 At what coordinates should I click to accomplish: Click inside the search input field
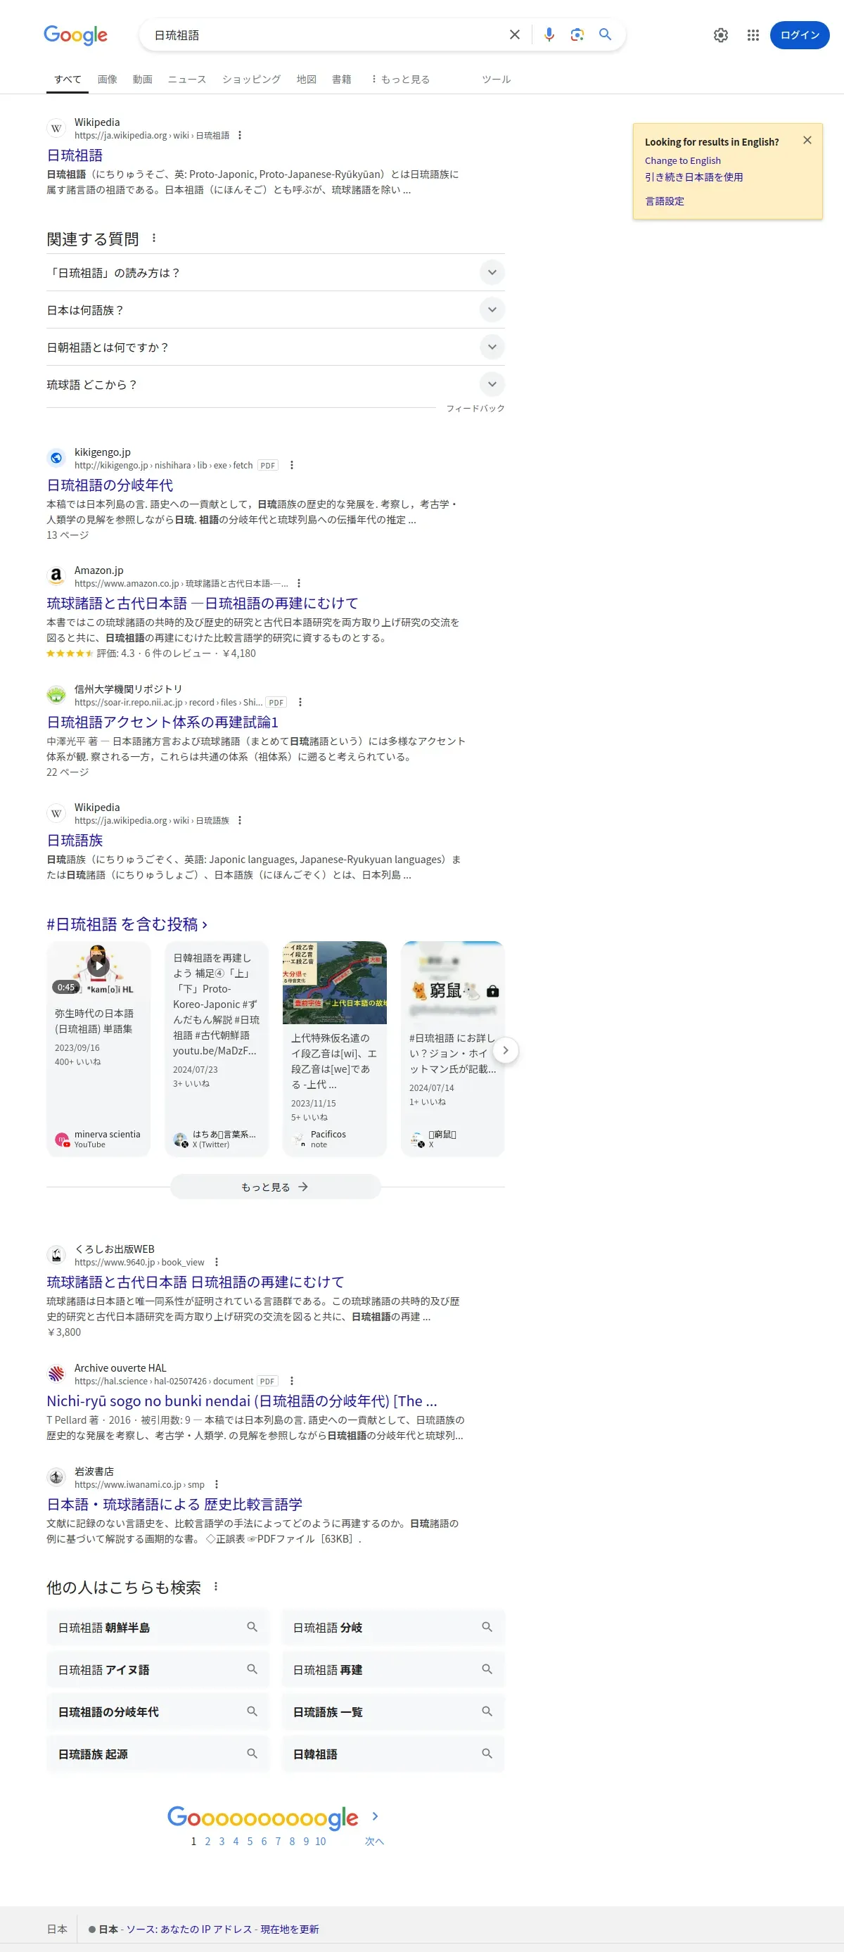tap(326, 35)
